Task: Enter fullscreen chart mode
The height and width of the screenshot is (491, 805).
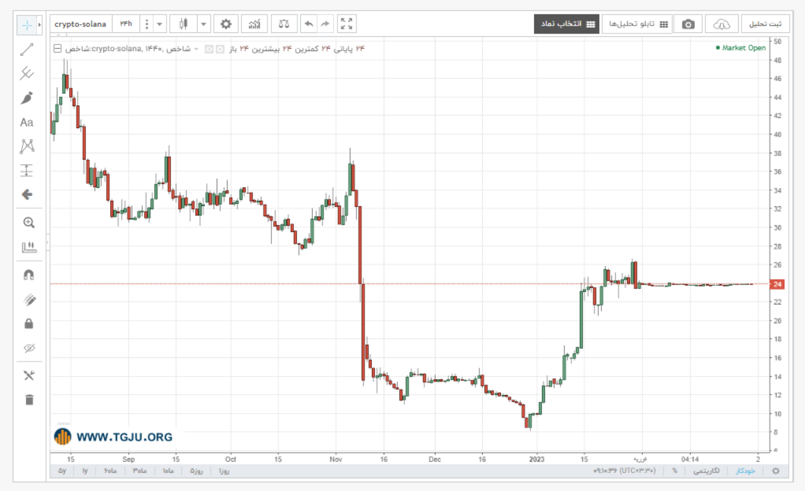Action: point(346,24)
